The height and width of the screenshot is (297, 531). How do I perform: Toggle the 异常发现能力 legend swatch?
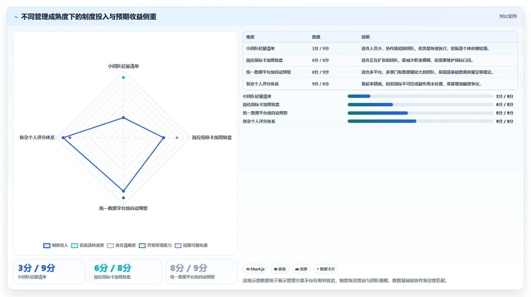point(142,246)
